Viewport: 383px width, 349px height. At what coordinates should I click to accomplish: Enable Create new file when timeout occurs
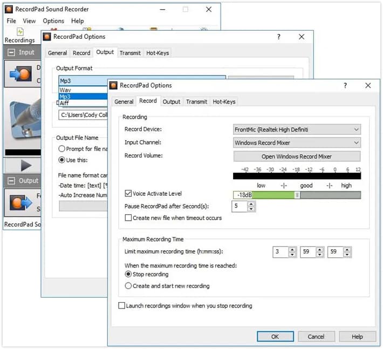click(128, 218)
